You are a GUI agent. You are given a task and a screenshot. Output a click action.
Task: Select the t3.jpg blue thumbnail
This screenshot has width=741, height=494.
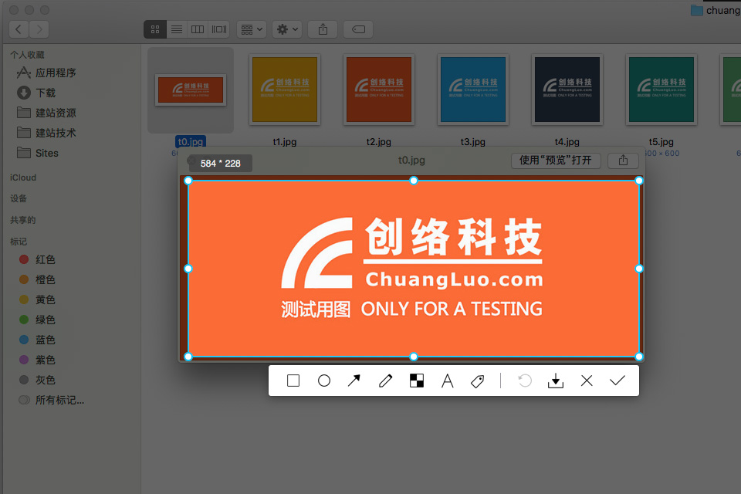pyautogui.click(x=472, y=90)
